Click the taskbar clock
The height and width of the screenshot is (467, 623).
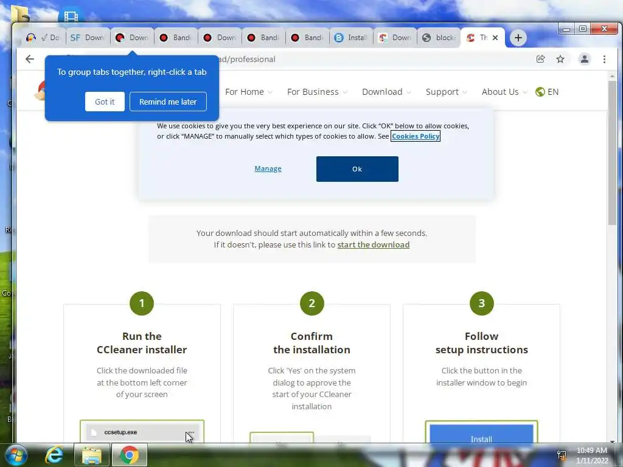click(592, 455)
